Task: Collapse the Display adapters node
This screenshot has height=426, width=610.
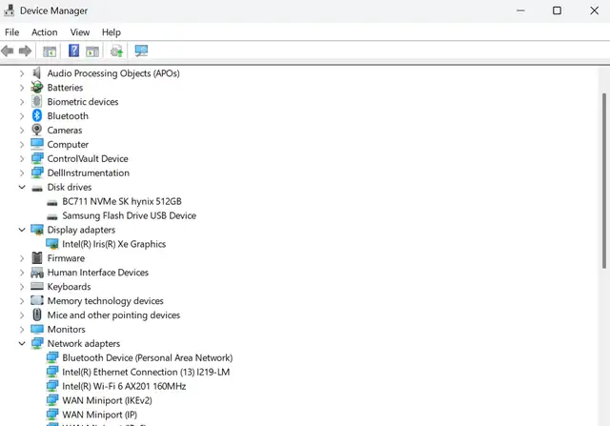Action: click(22, 230)
